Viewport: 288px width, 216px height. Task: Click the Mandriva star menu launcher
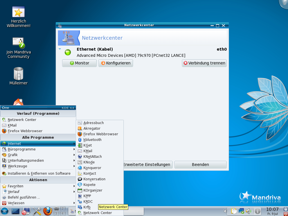pos(4,211)
